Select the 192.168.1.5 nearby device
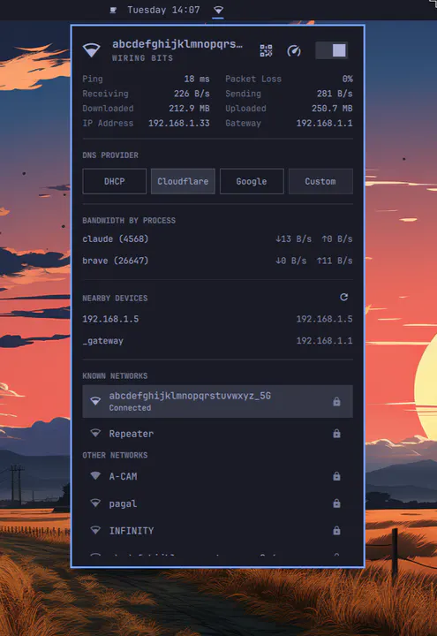 coord(217,319)
